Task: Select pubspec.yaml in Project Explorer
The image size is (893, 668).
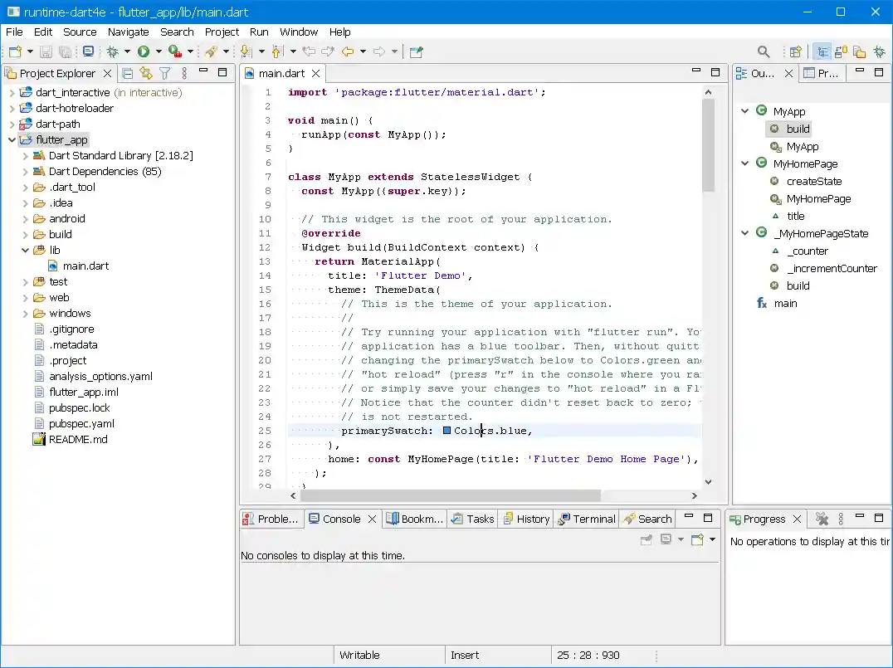Action: pos(81,423)
